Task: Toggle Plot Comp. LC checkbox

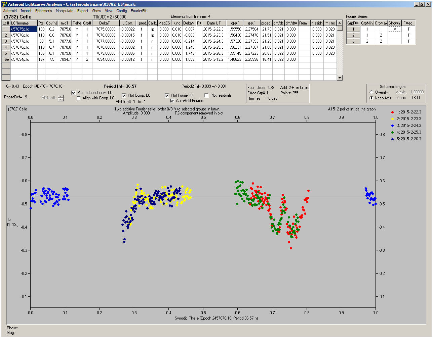Action: pos(124,95)
